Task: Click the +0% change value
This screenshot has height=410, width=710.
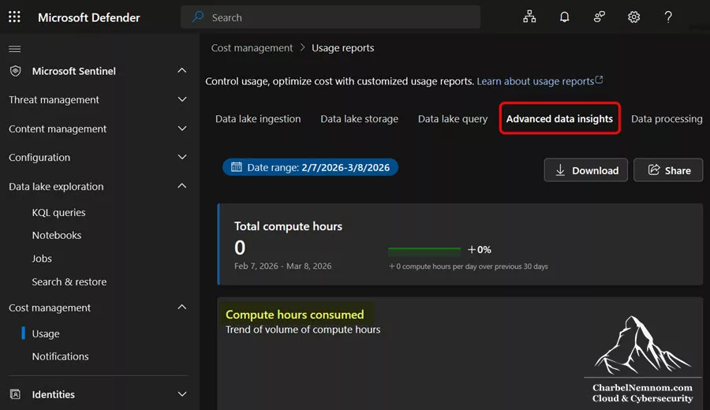Action: (480, 249)
